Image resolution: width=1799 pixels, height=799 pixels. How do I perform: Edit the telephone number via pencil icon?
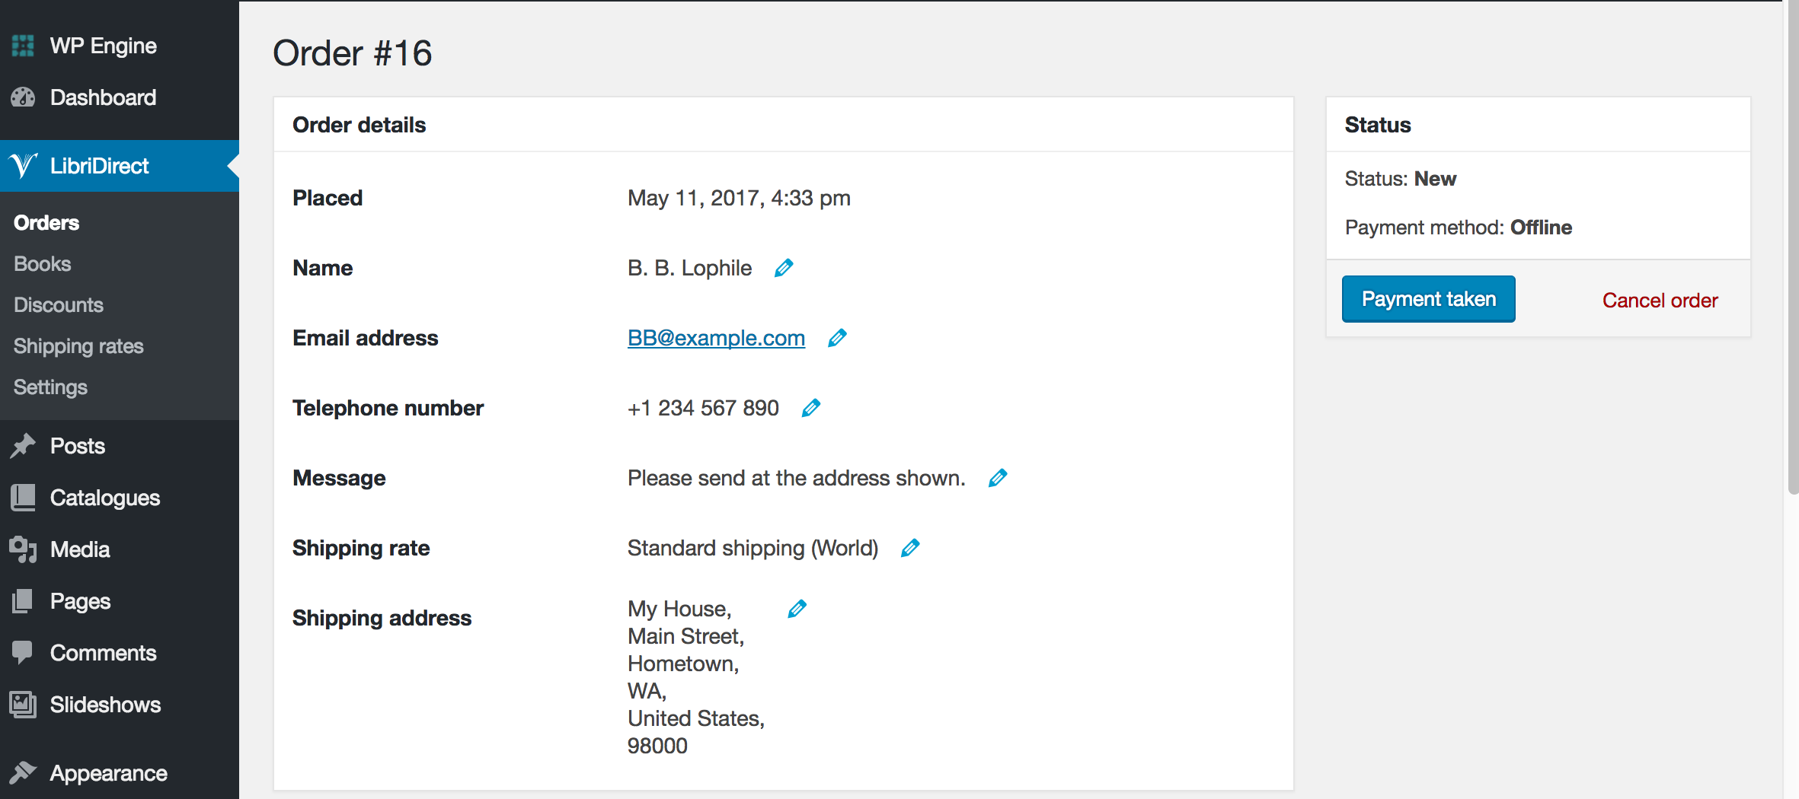click(x=811, y=408)
